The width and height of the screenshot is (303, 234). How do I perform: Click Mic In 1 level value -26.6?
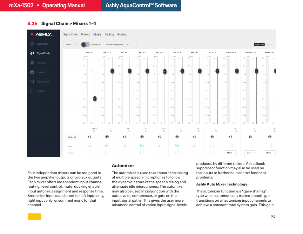[95, 128]
